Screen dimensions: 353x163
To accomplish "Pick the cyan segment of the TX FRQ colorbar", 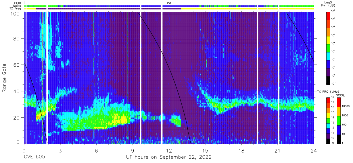I will 329,125.
